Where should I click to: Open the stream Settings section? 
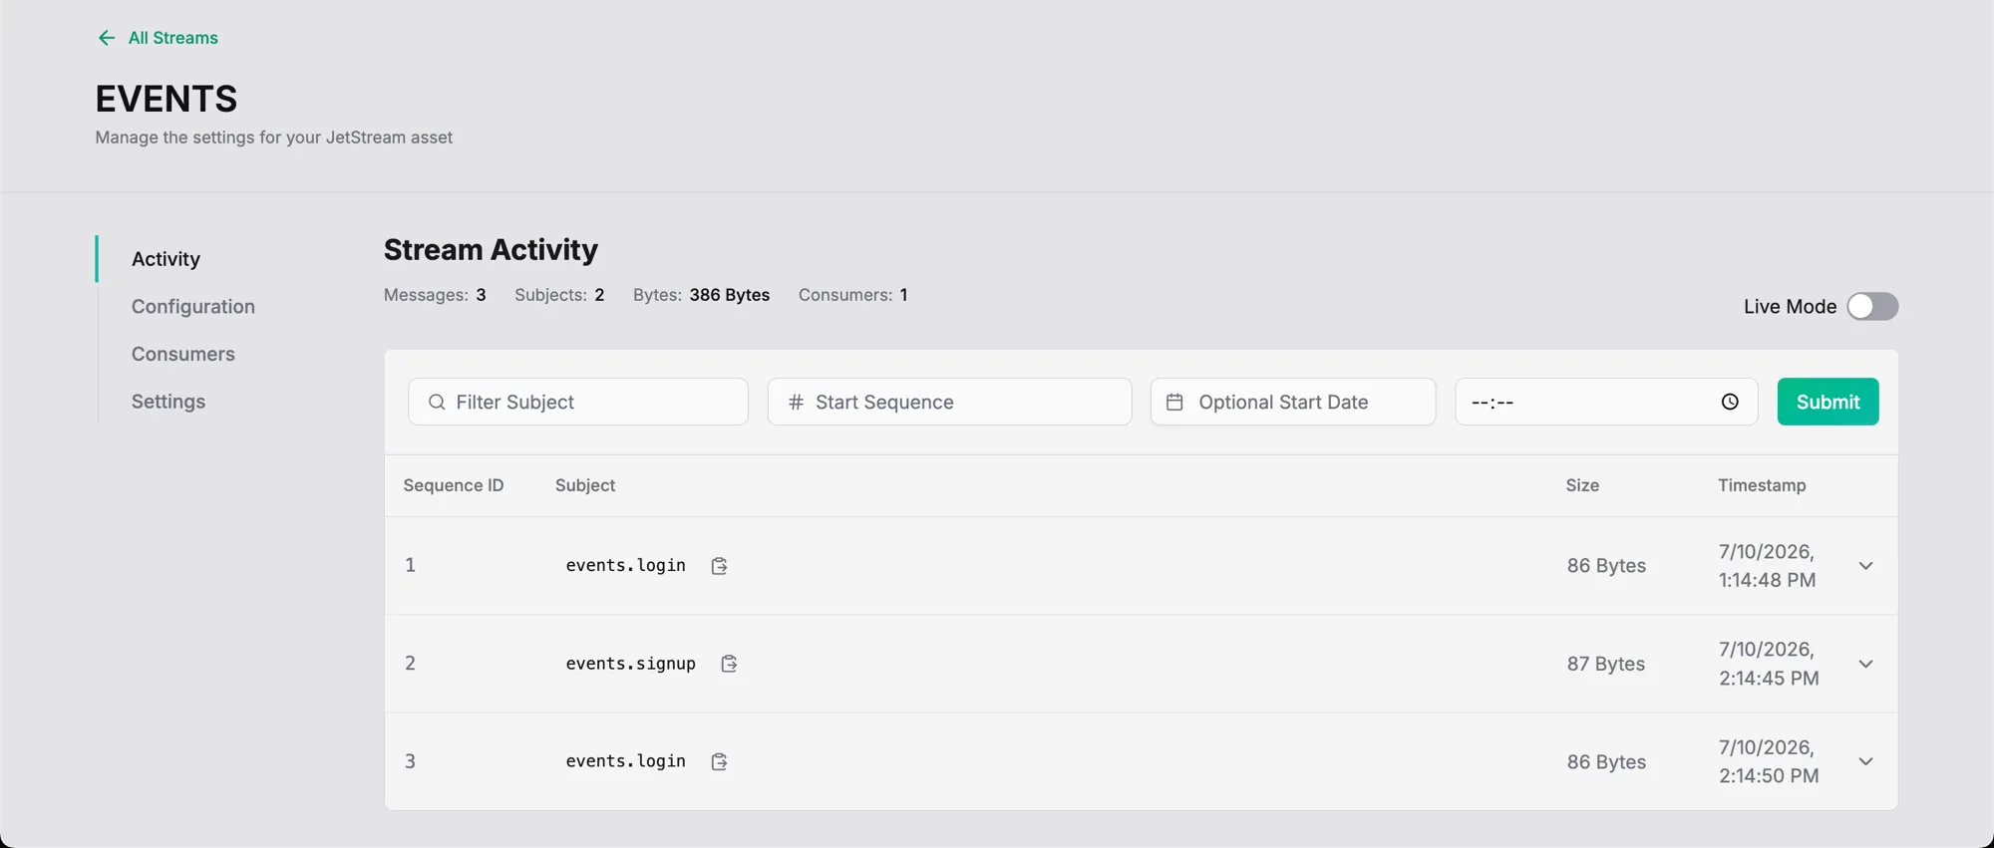tap(168, 402)
